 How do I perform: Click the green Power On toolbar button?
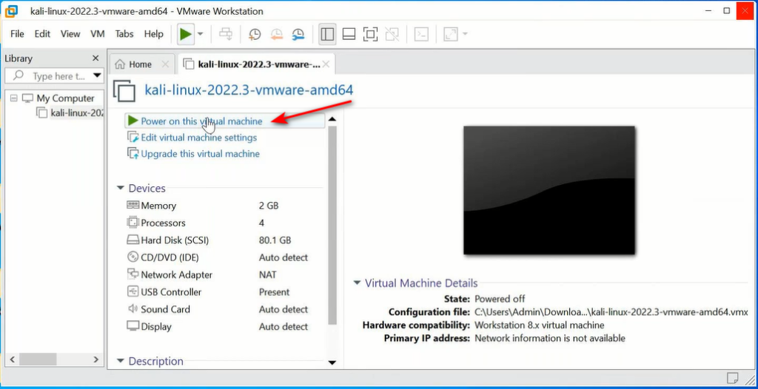coord(186,34)
